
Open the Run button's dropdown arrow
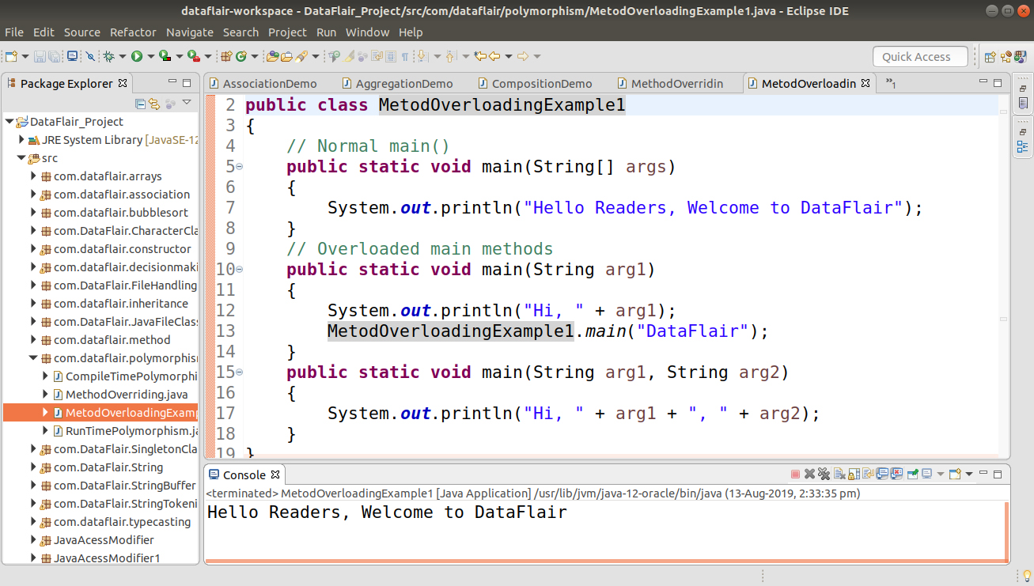point(151,56)
